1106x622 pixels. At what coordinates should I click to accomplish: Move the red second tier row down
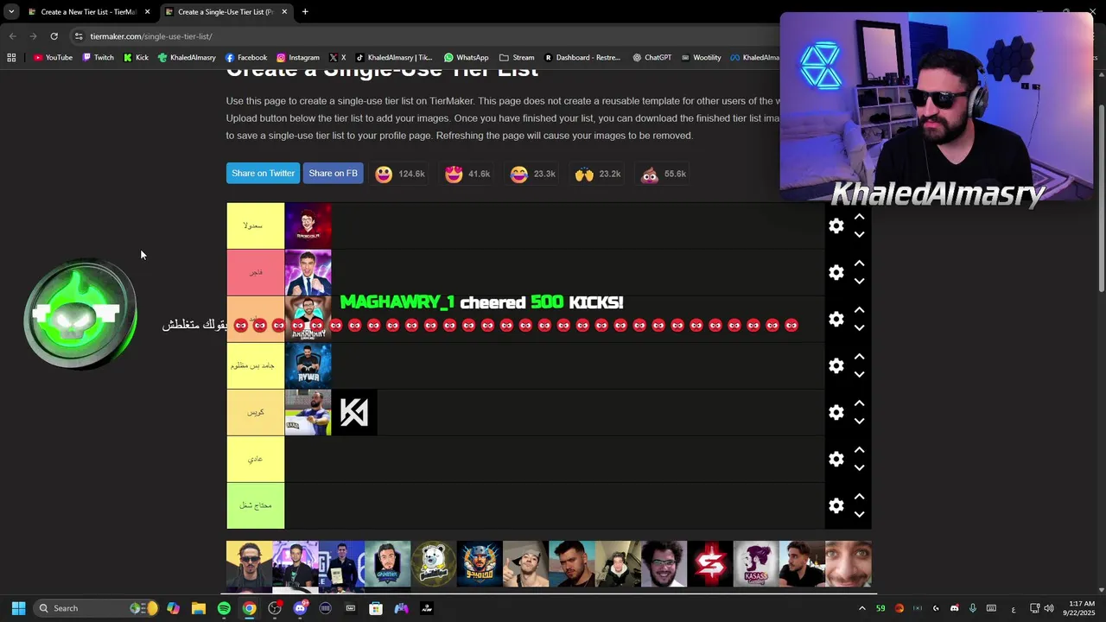tap(859, 281)
